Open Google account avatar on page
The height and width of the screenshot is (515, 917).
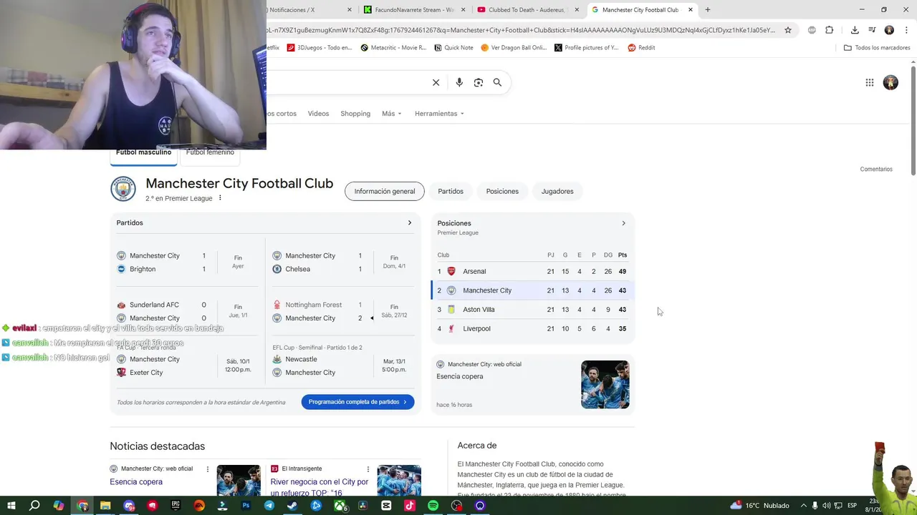tap(890, 82)
